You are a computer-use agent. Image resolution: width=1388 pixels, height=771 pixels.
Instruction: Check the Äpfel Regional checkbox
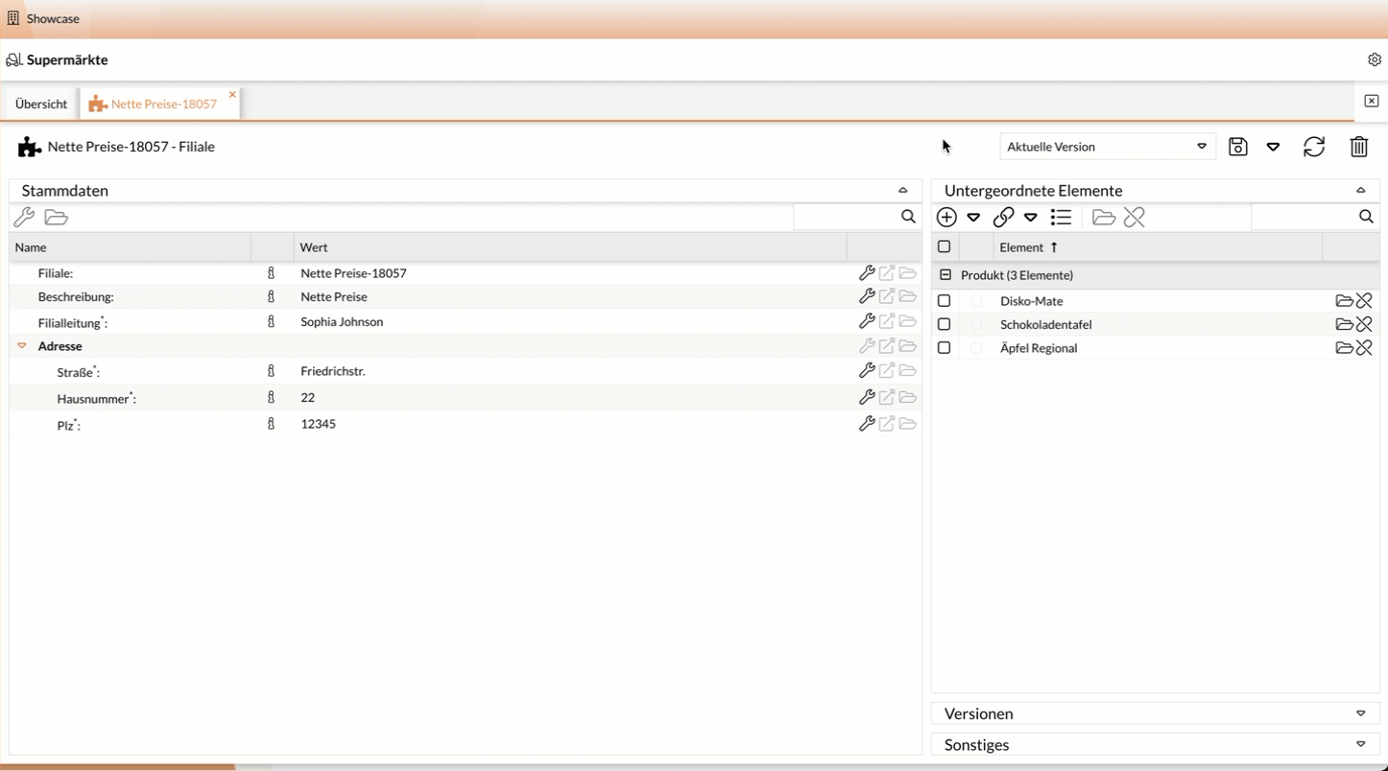pyautogui.click(x=944, y=348)
